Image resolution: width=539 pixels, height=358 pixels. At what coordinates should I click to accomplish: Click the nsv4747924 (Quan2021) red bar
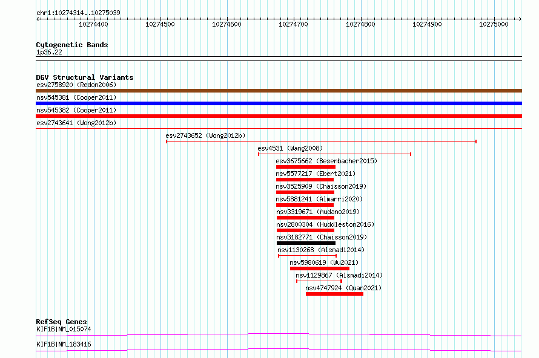point(334,294)
